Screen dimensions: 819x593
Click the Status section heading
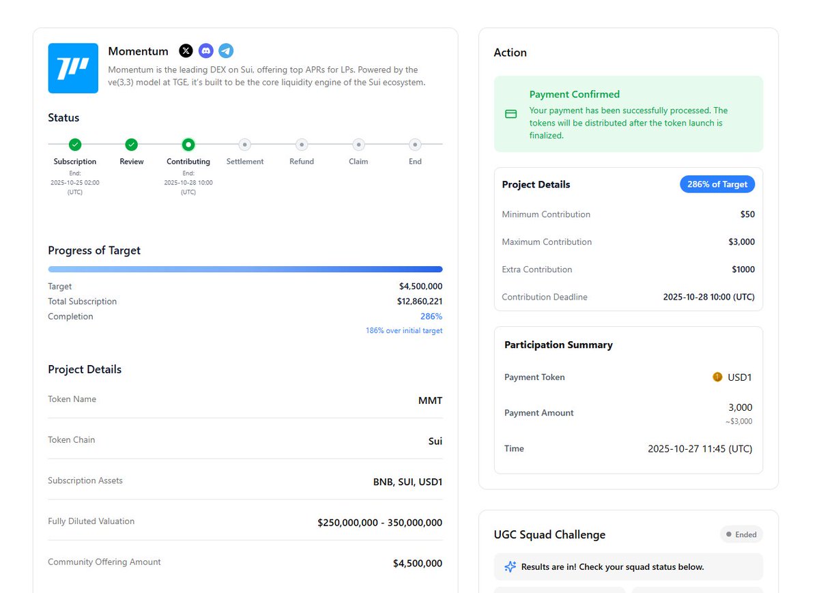click(x=63, y=117)
